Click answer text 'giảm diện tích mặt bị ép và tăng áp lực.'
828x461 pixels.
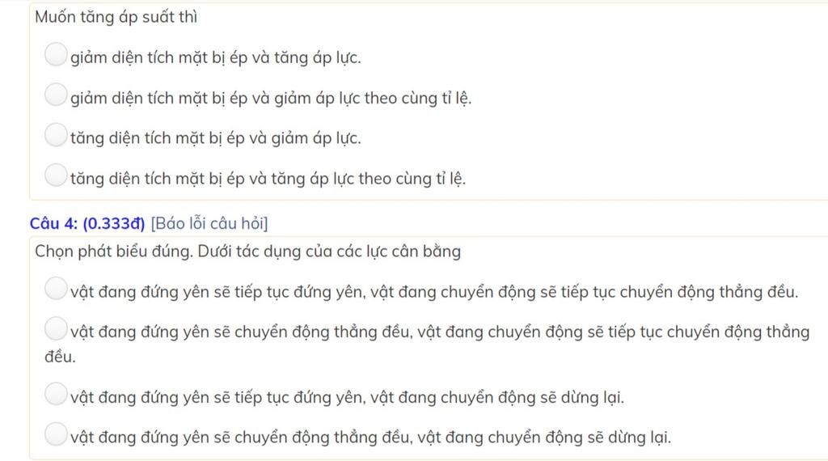point(215,57)
